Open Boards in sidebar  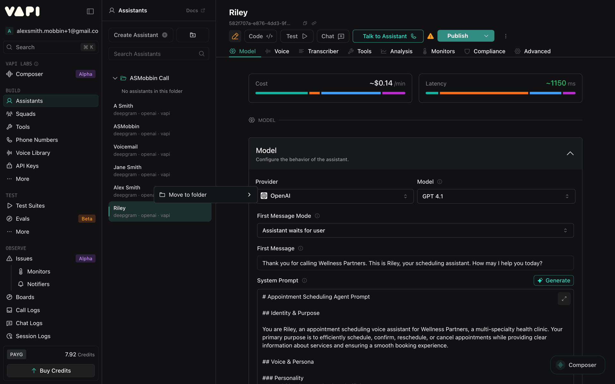coord(51,297)
